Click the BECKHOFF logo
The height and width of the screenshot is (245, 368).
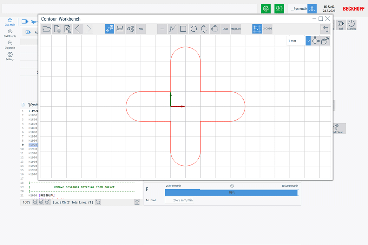pos(354,9)
